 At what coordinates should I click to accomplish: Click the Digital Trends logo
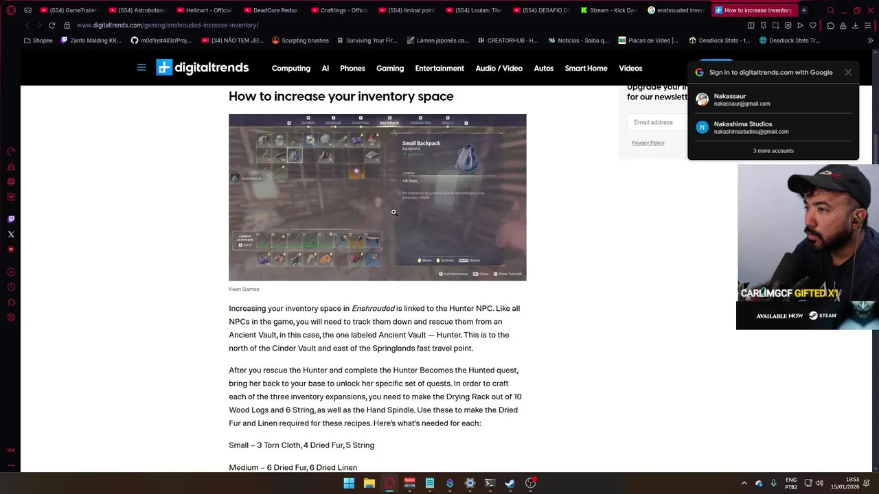click(x=202, y=67)
